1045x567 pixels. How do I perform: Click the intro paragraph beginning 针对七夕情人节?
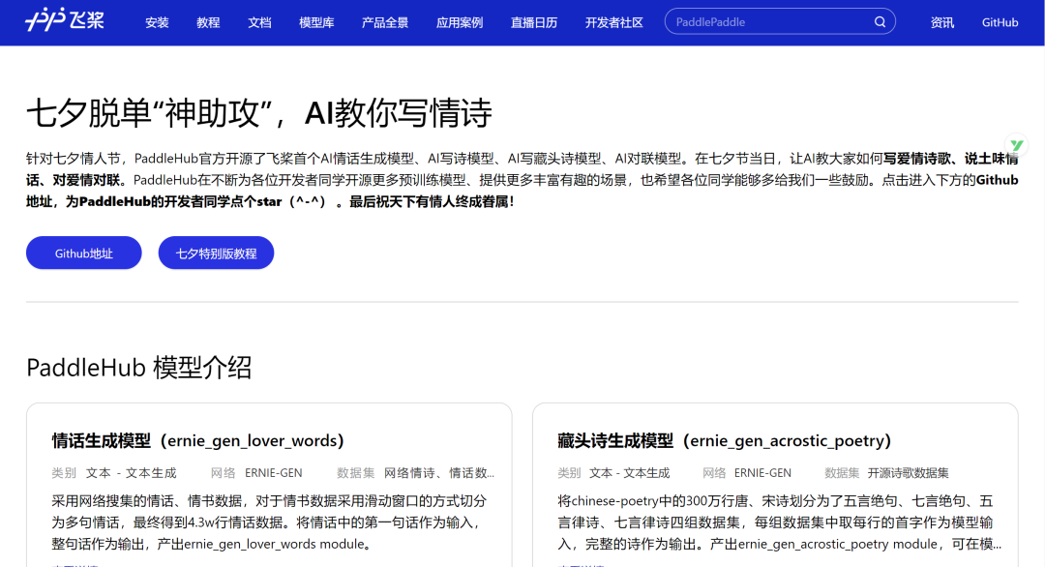pyautogui.click(x=522, y=180)
